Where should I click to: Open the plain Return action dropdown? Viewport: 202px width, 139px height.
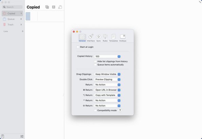tap(107, 85)
